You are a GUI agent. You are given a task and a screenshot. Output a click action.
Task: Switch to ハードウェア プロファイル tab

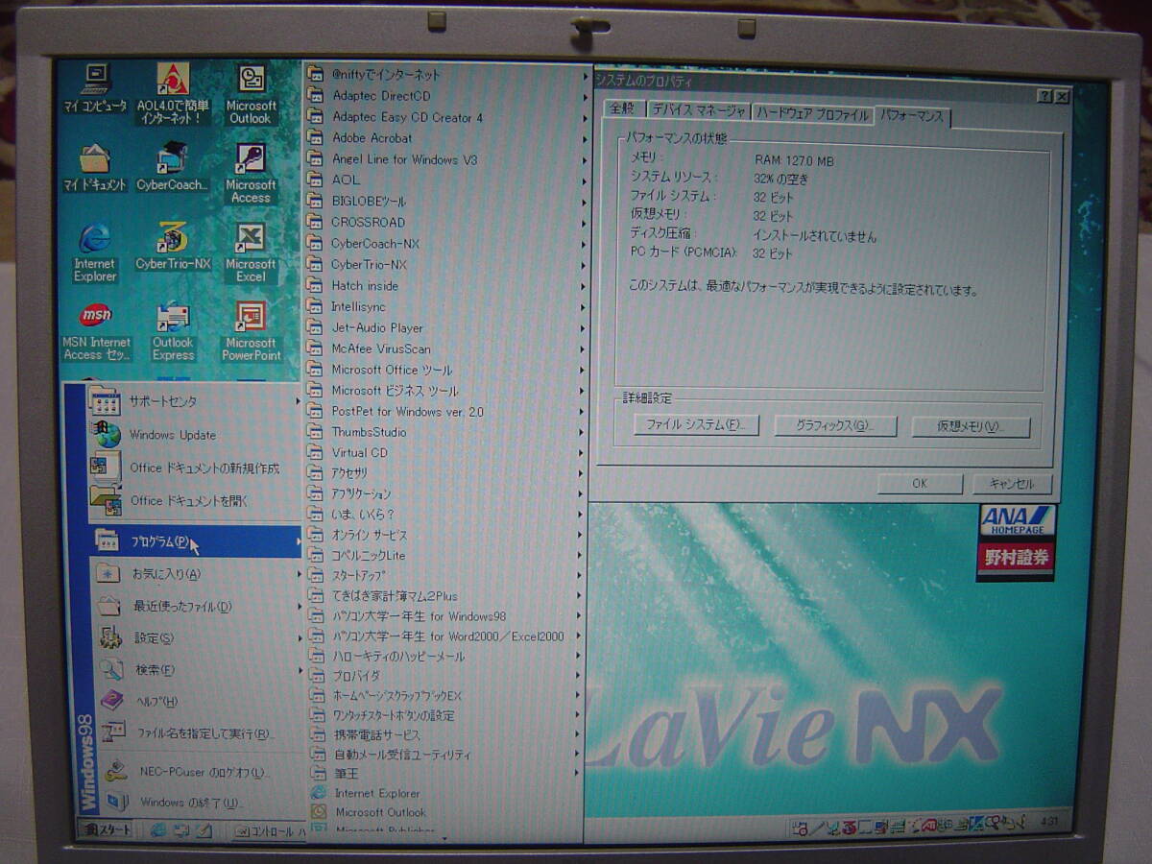(x=811, y=114)
